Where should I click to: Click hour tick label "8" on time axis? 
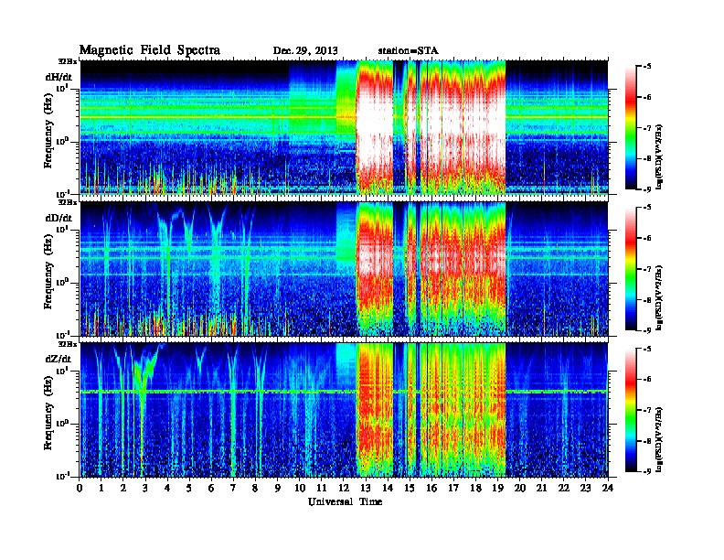pyautogui.click(x=255, y=488)
